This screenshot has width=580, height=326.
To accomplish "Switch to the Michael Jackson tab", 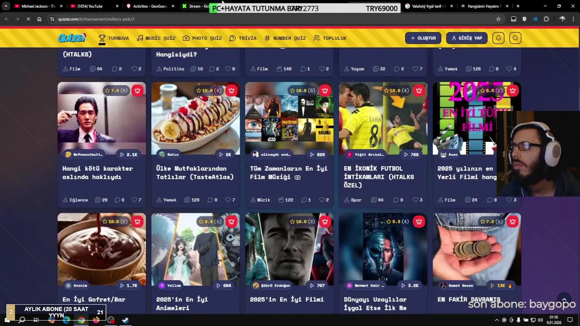I will (39, 6).
